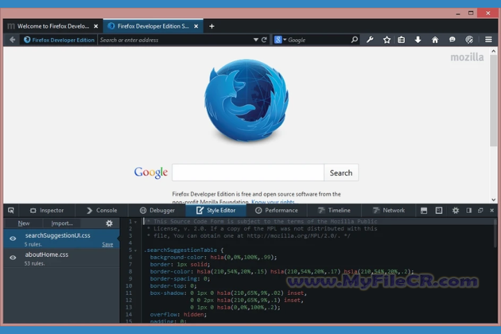
Task: Open the Network devtools tab
Action: 388,210
